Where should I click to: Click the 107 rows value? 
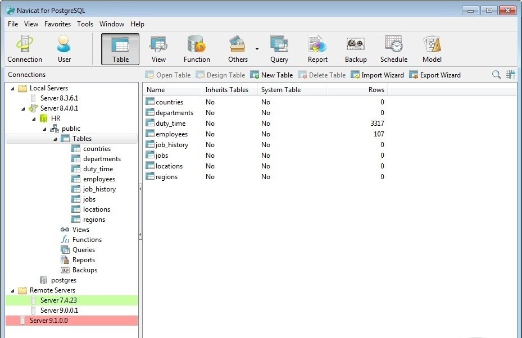379,134
